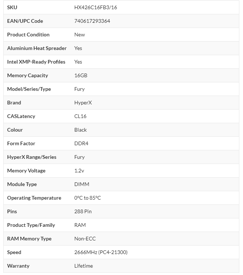The image size is (243, 275).
Task: Click the Lifetime warranty value
Action: click(83, 266)
